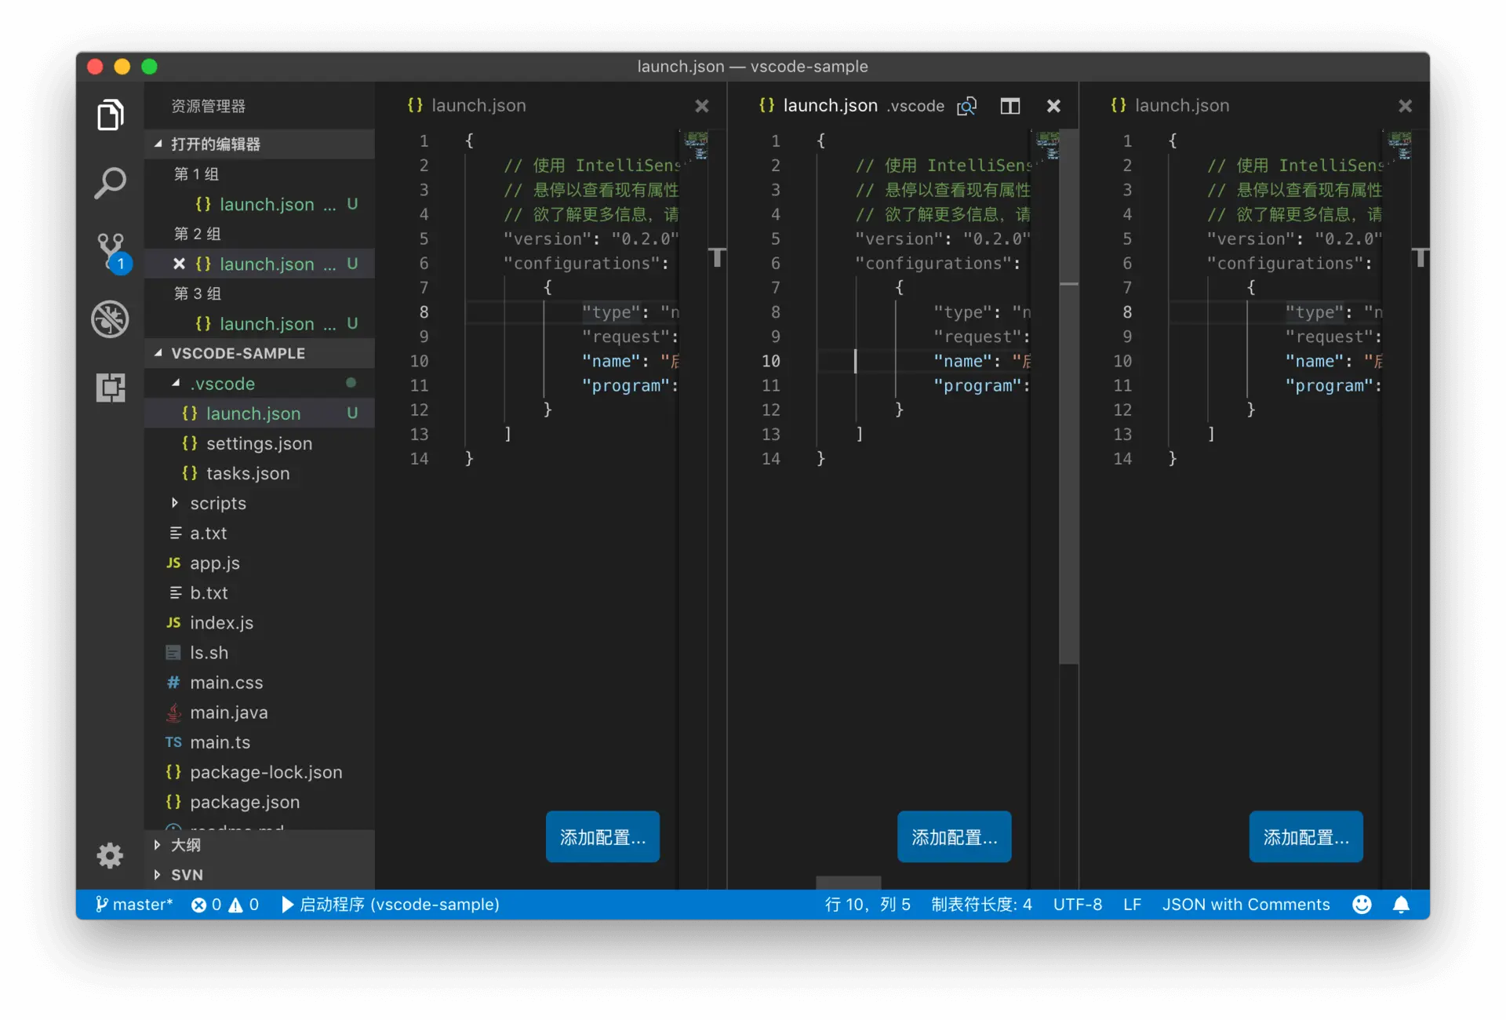Open notifications bell in status bar
Viewport: 1506px width, 1020px height.
coord(1401,905)
